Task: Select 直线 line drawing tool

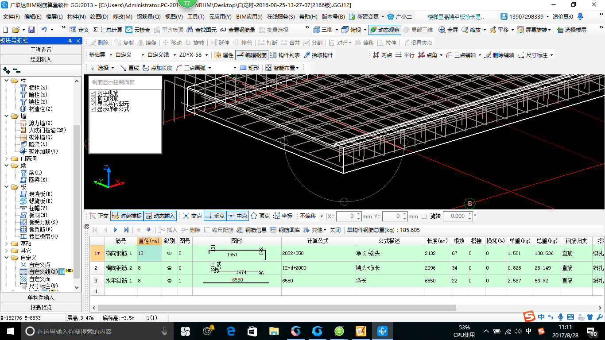Action: [130, 68]
